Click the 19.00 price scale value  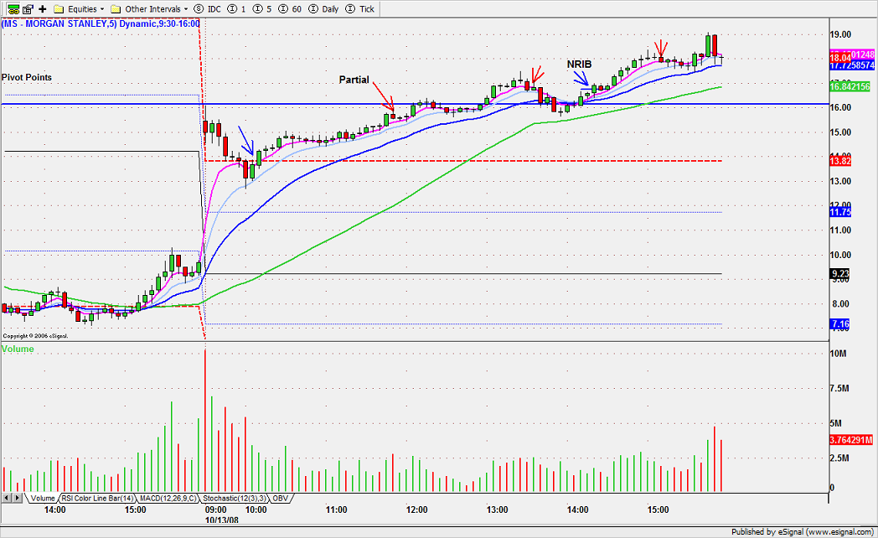point(840,34)
